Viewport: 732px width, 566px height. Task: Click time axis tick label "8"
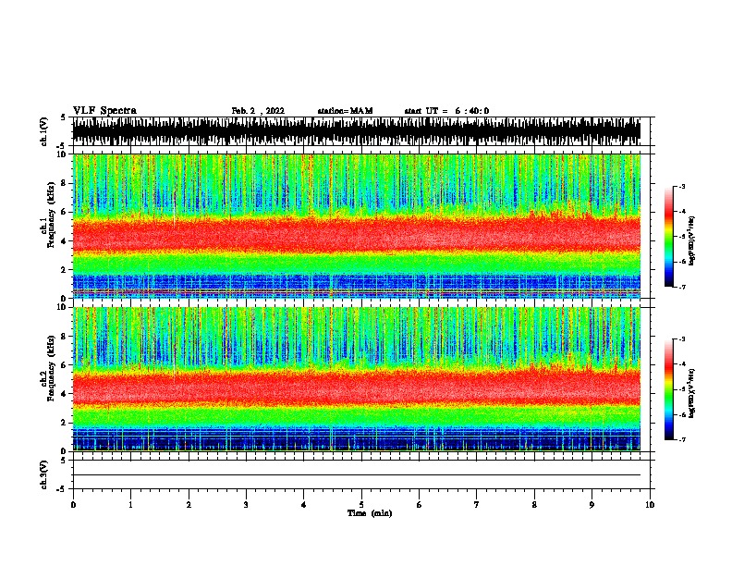click(534, 504)
